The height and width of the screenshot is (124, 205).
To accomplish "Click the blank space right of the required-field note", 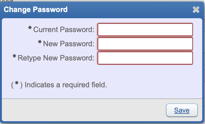I will 154,85.
